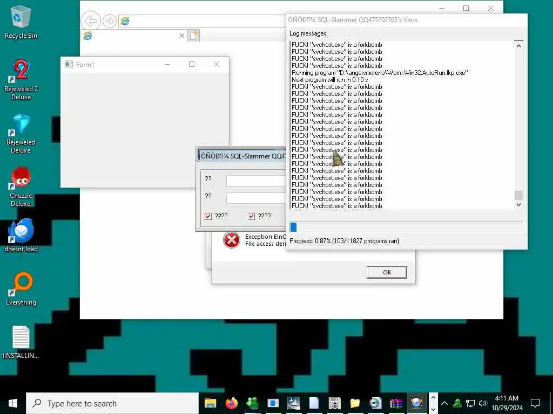Click the 'Next program will run in 0.10 s' line
The image size is (553, 414).
pyautogui.click(x=329, y=80)
